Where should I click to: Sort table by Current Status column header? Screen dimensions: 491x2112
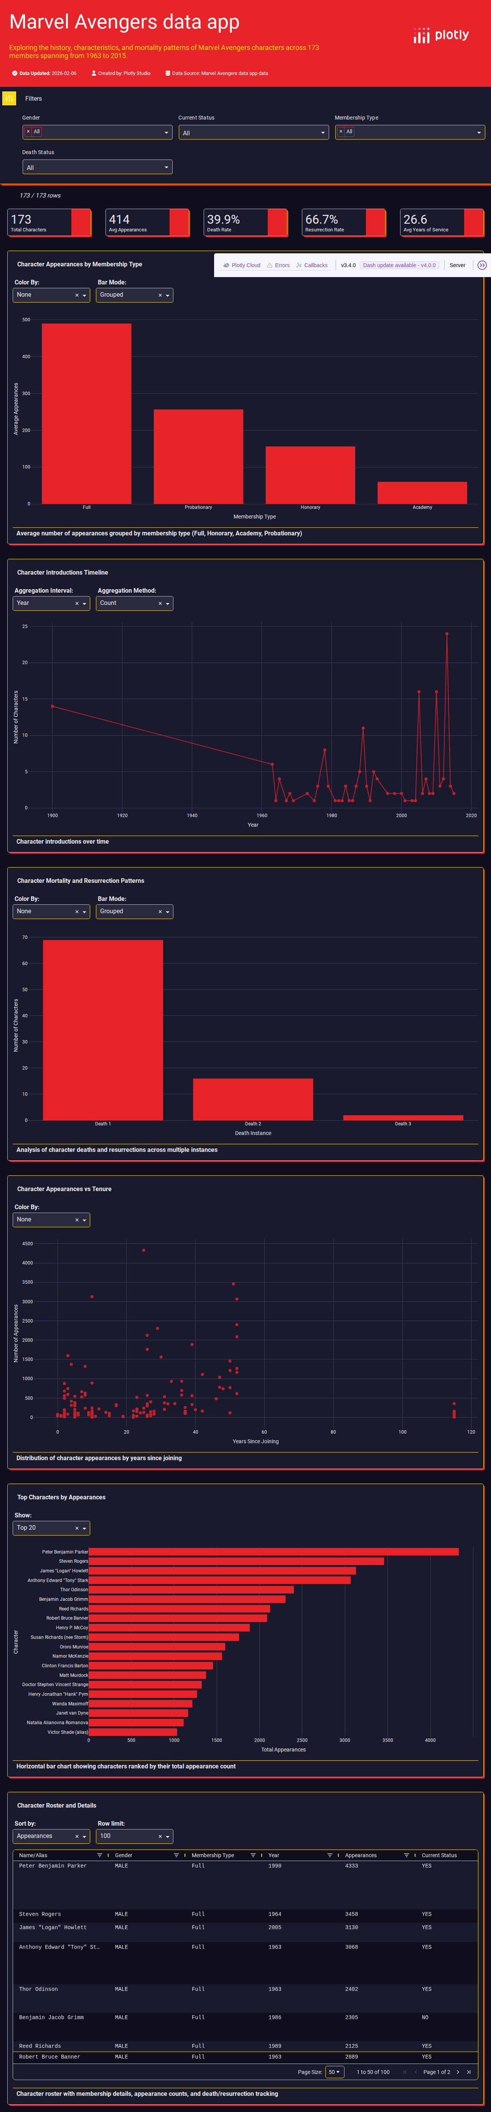tap(440, 1855)
